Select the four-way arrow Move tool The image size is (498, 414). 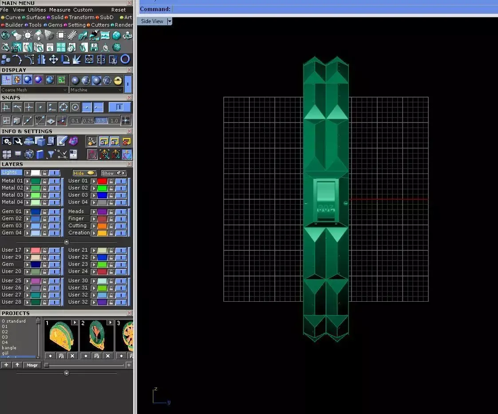point(53,59)
